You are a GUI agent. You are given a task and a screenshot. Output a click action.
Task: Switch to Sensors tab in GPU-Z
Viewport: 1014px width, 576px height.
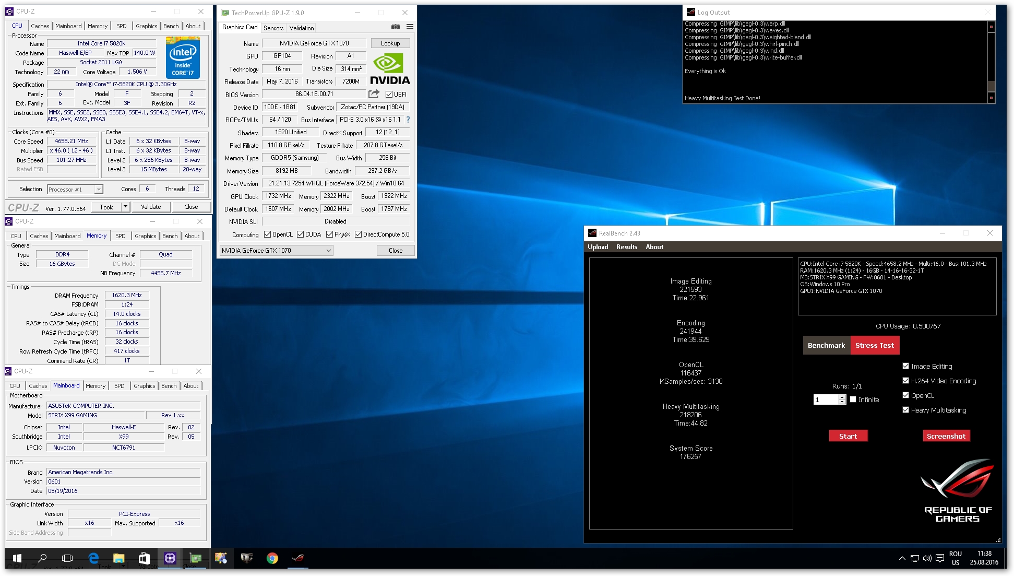[273, 28]
